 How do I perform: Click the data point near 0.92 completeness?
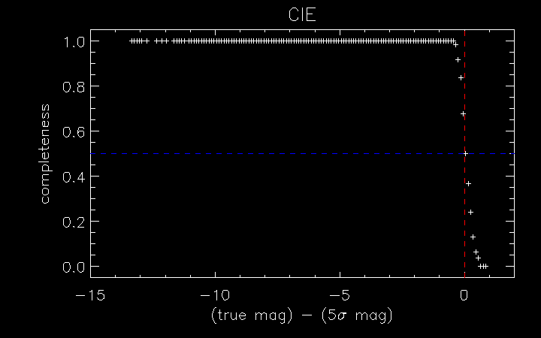coord(458,59)
